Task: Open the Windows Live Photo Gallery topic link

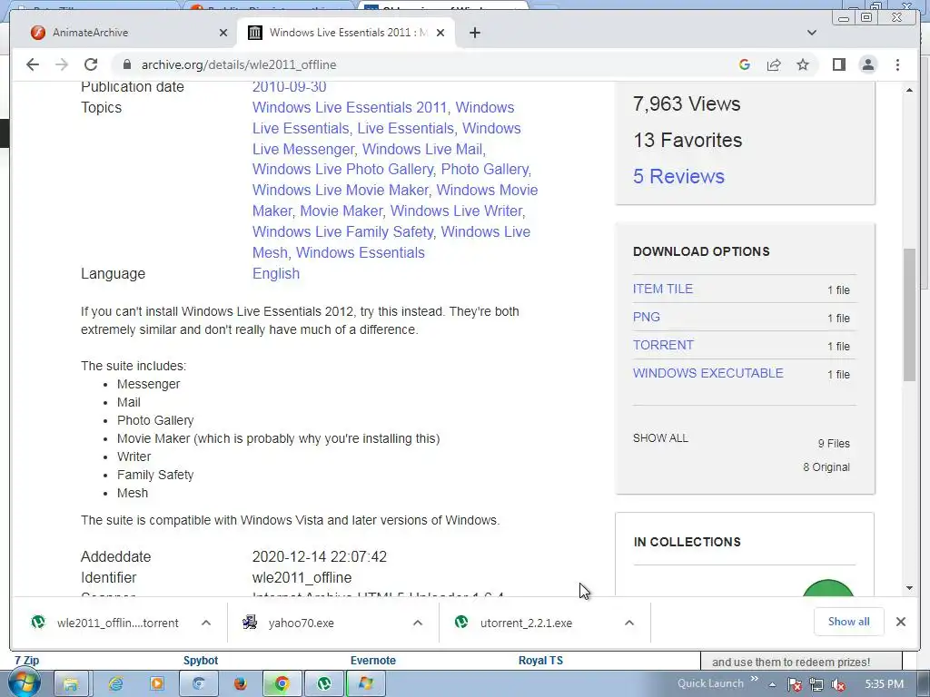Action: 342,169
